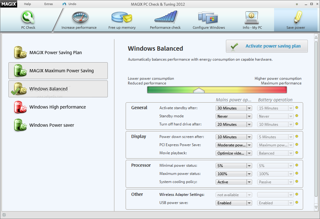The width and height of the screenshot is (320, 219).
Task: Open Performance check bar chart icon
Action: [x=166, y=17]
